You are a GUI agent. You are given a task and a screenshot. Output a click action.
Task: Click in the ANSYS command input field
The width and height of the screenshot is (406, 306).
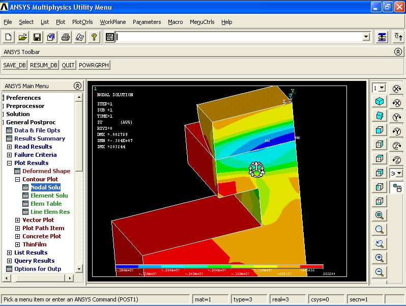pyautogui.click(x=238, y=37)
